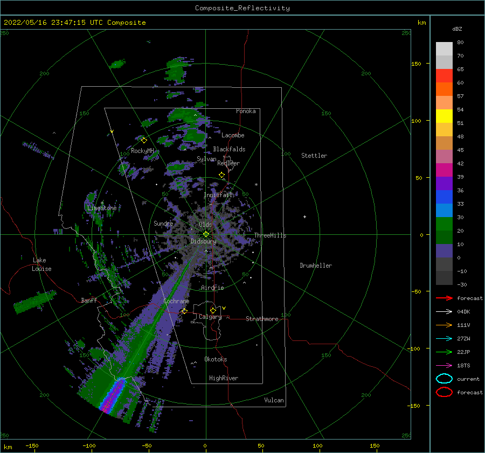Click the dBZ legend heading
Screen dimensions: 485x453
[x=457, y=29]
